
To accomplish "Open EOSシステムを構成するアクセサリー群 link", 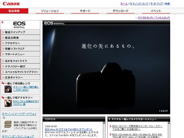I will [26, 103].
